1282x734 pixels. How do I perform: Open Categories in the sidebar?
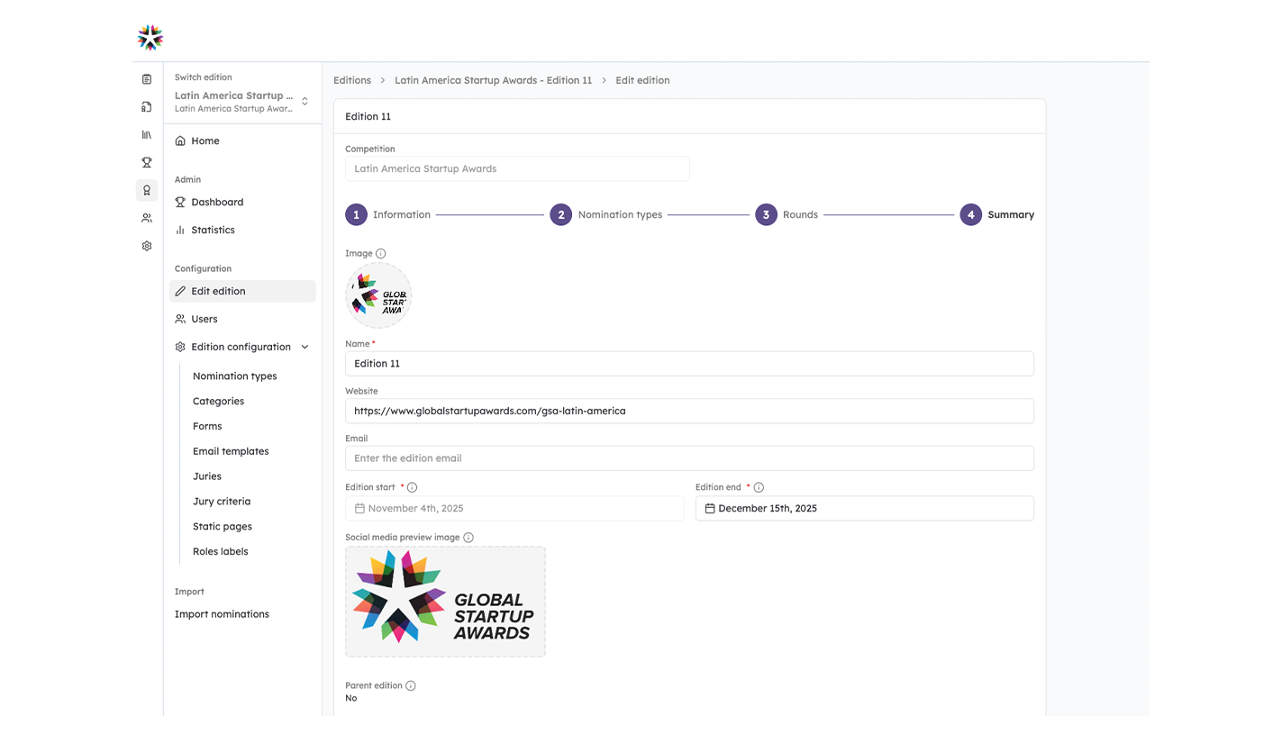tap(218, 402)
